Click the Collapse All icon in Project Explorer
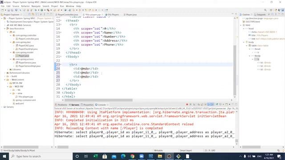Image resolution: width=285 pixels, height=160 pixels. (30, 14)
